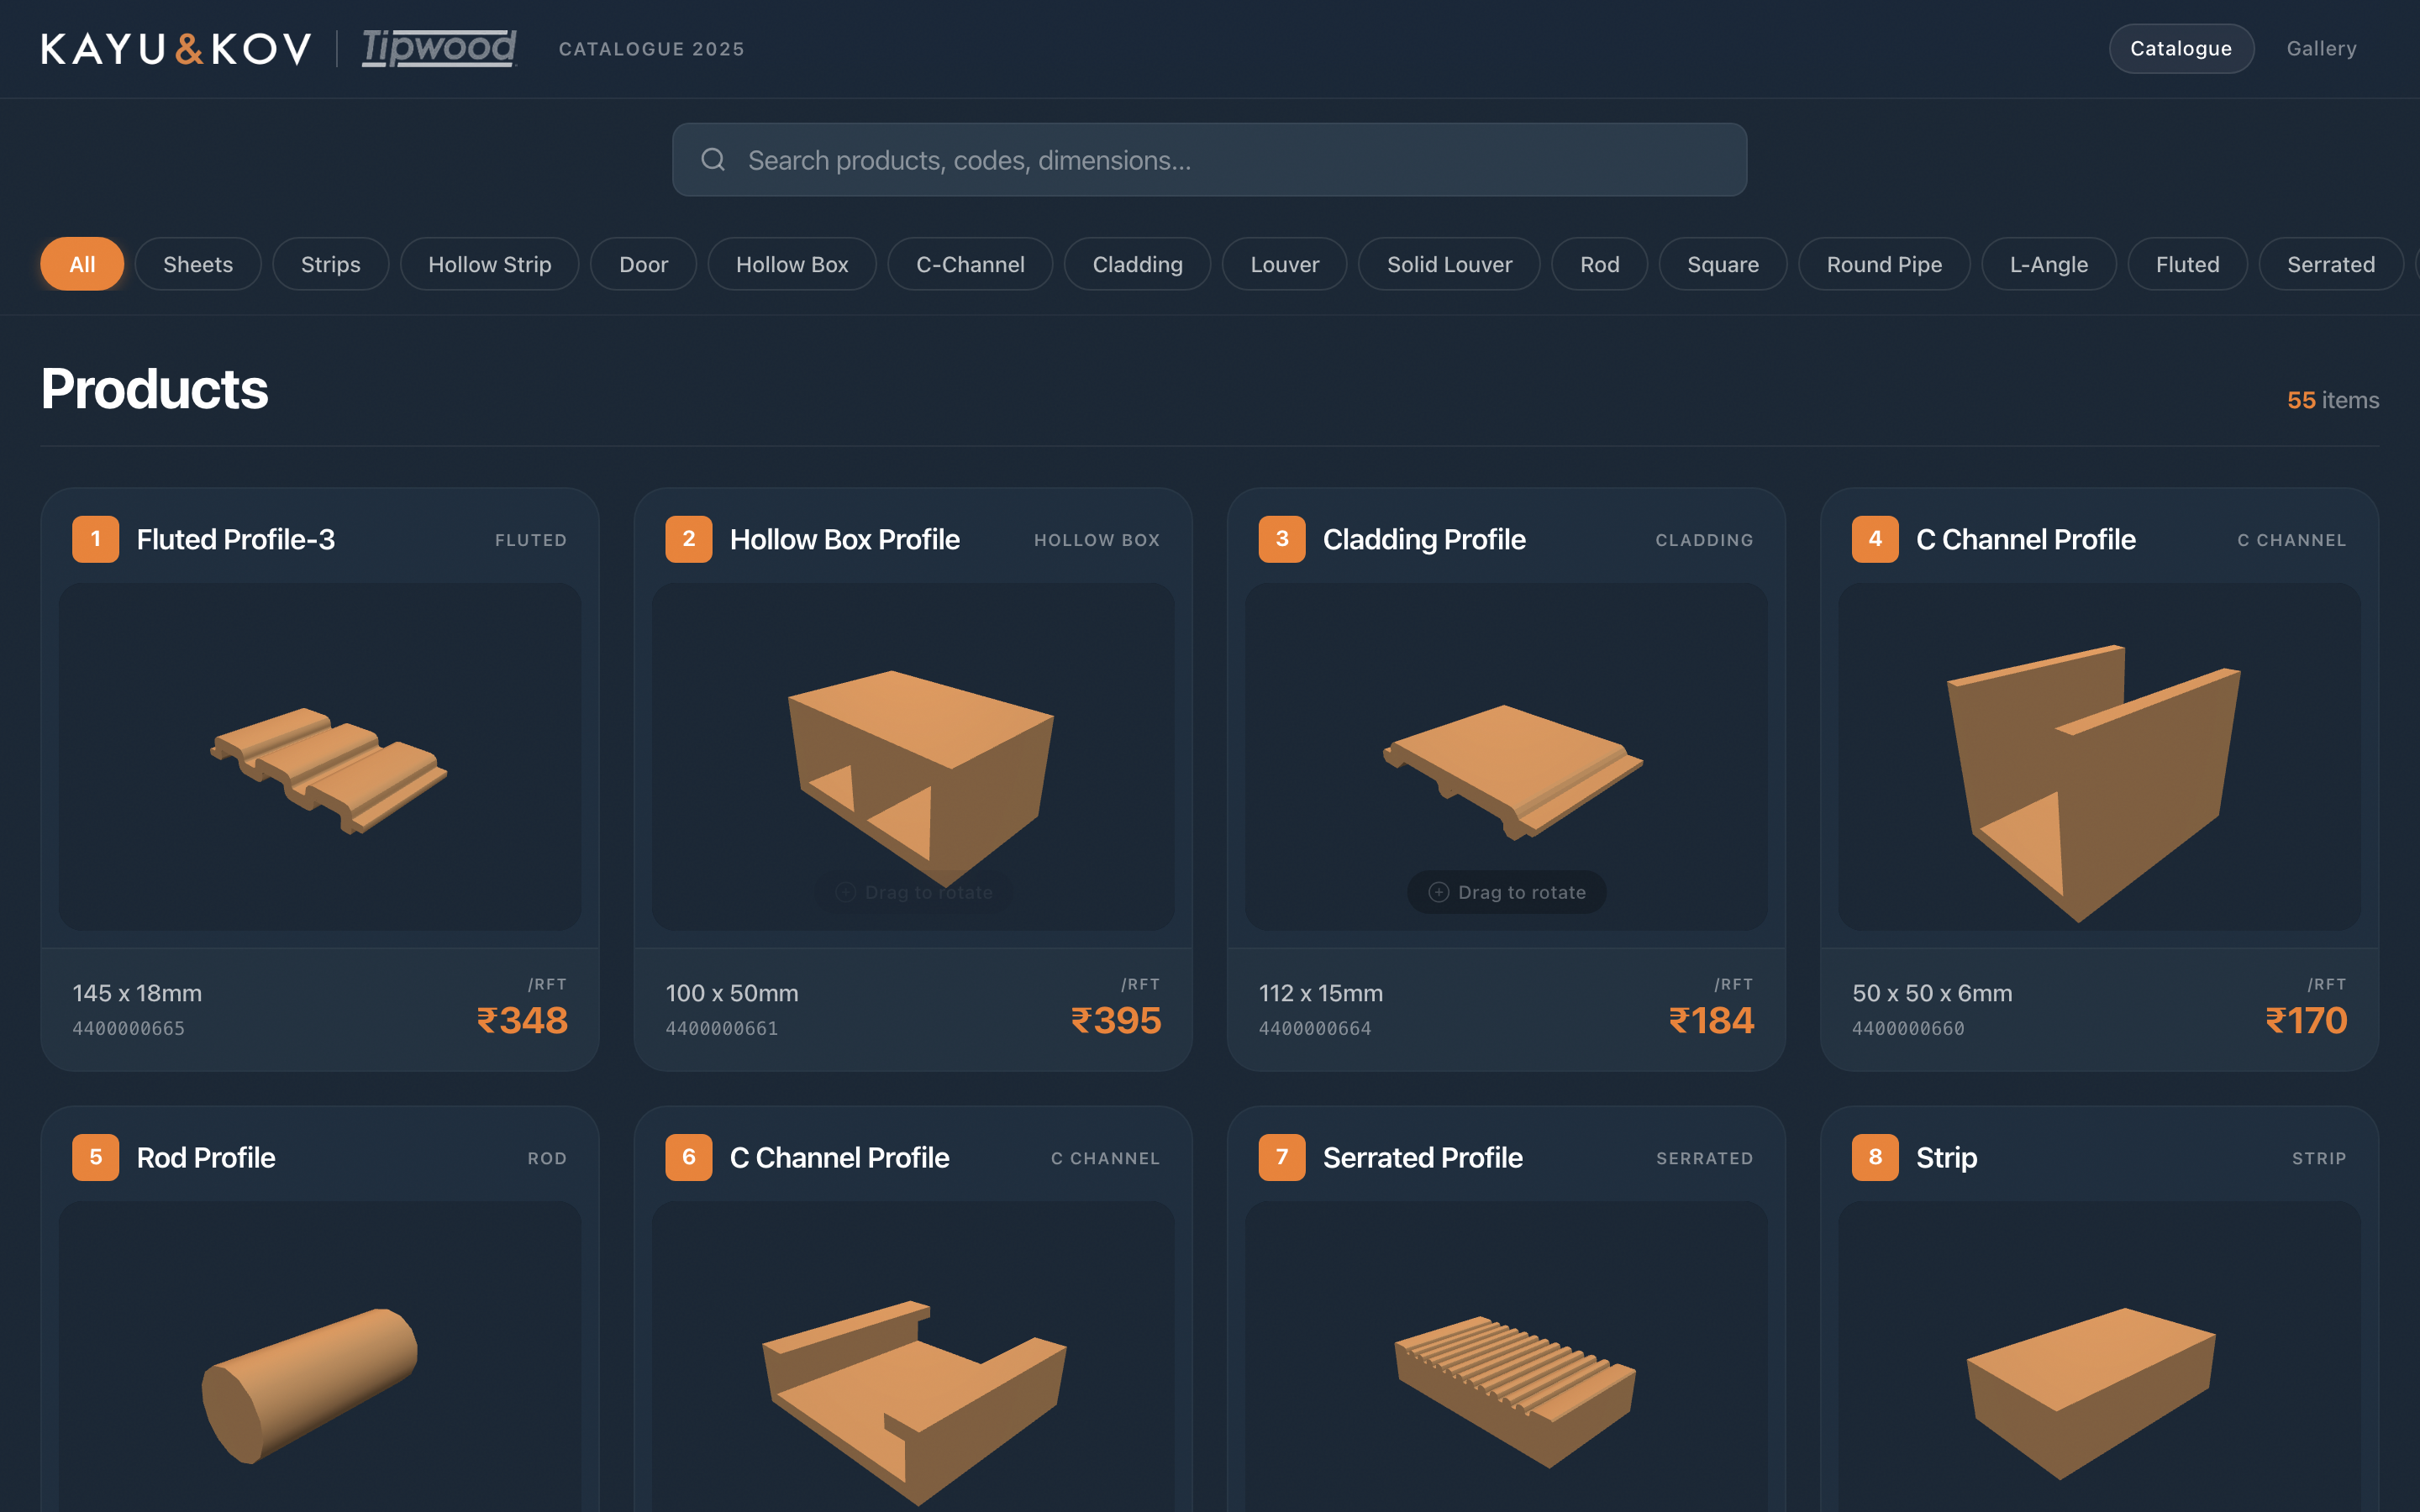This screenshot has height=1512, width=2420.
Task: Filter products by Strips
Action: pyautogui.click(x=331, y=264)
